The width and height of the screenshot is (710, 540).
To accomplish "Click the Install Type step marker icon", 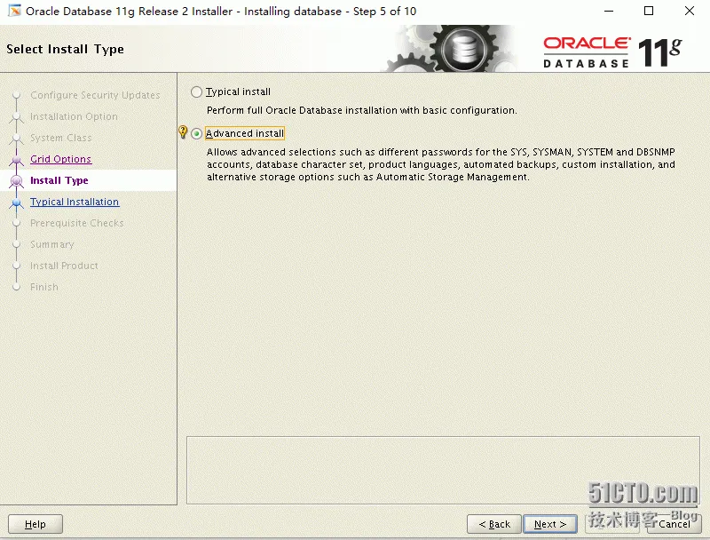I will (17, 181).
